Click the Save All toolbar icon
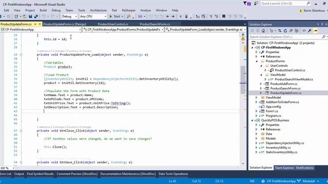The image size is (328, 184). point(36,16)
